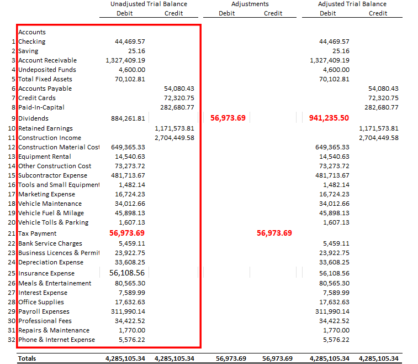Select the Adjustments header
This screenshot has width=418, height=364.
click(250, 4)
